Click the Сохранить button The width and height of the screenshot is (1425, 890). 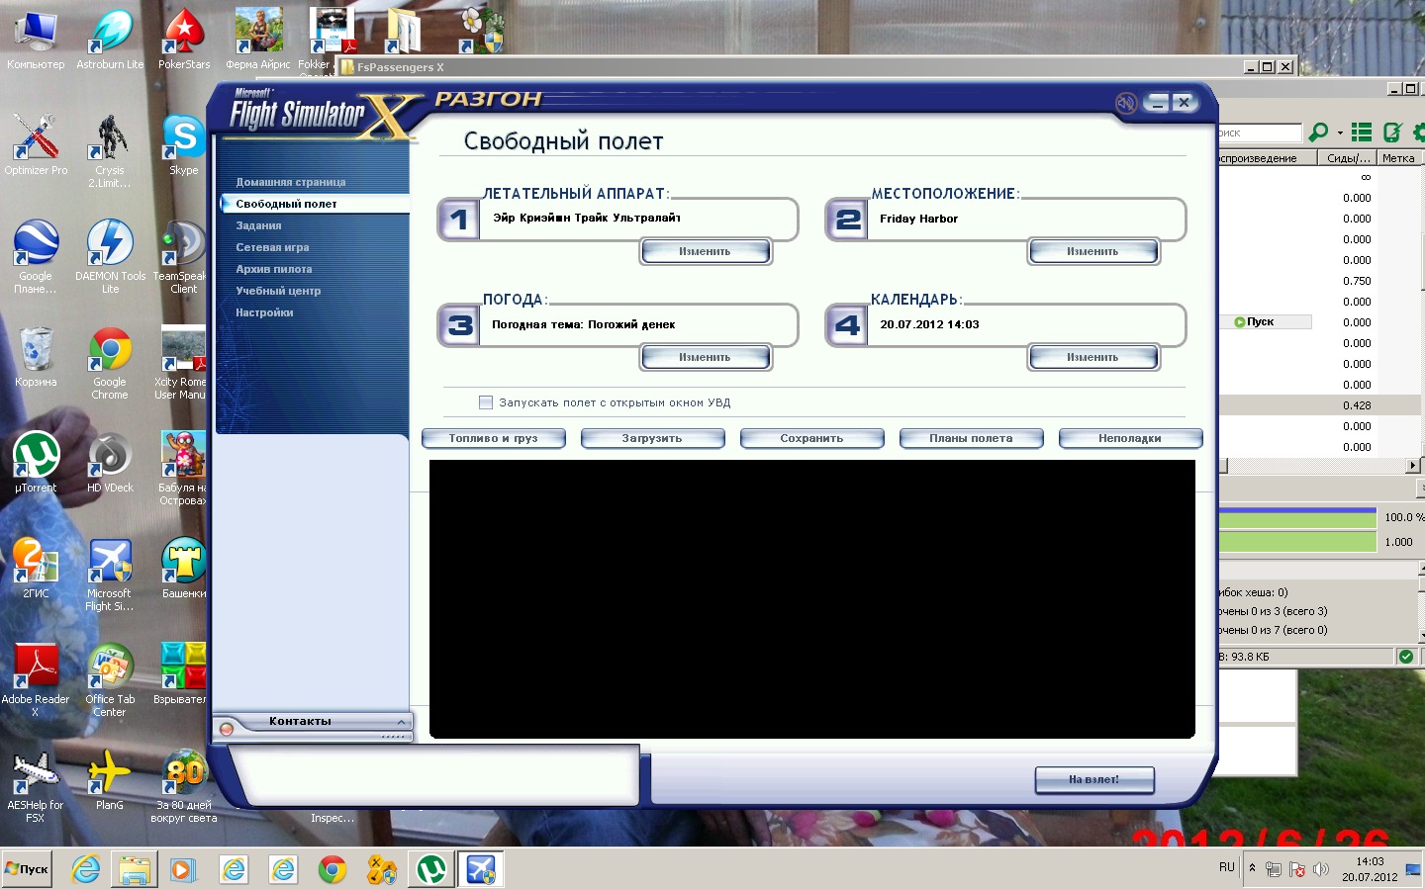(811, 438)
